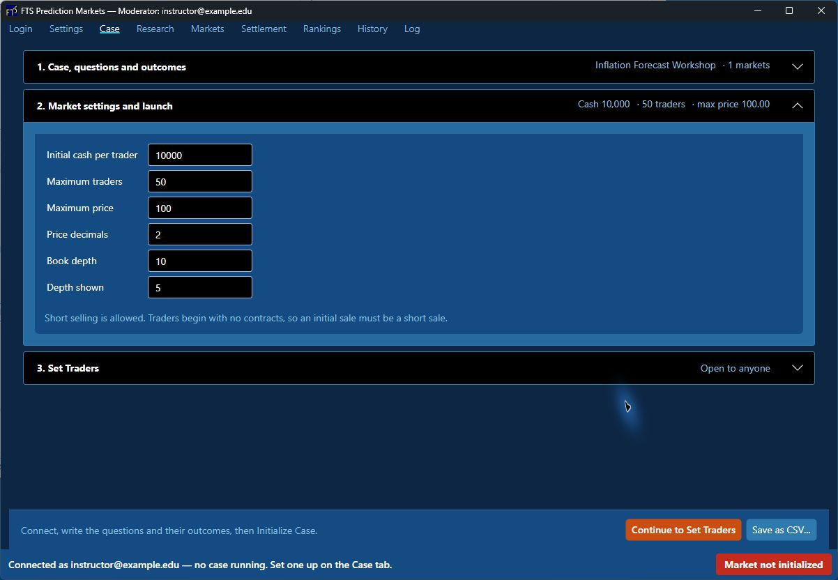Screen dimensions: 838x580
Task: Click the Market not initialized status button
Action: tap(773, 565)
